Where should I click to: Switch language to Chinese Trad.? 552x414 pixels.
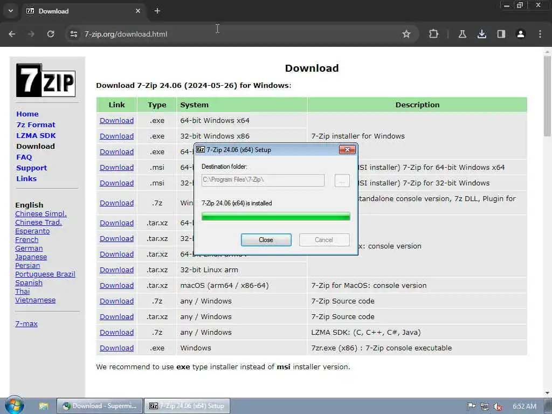[39, 223]
